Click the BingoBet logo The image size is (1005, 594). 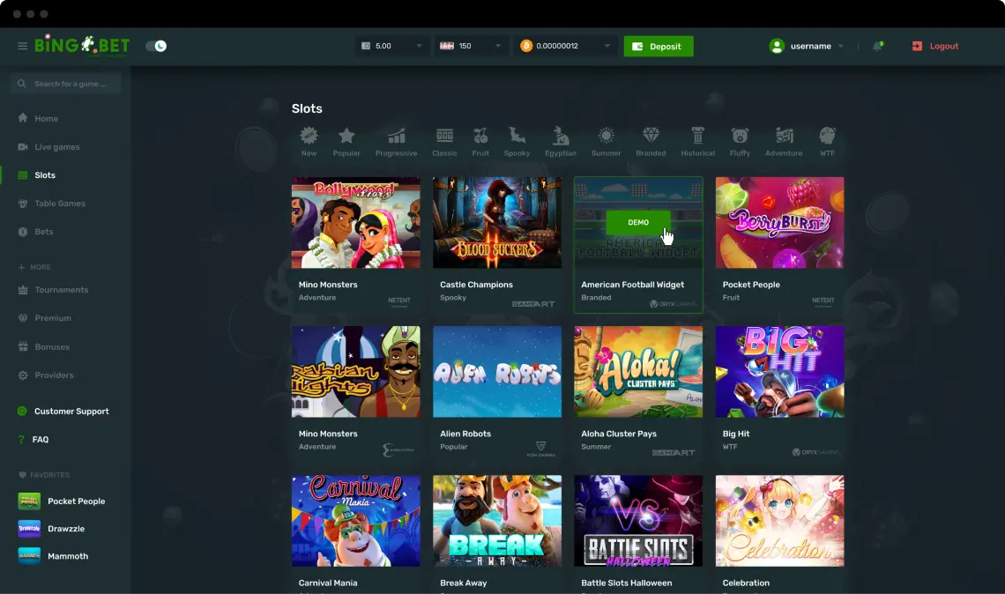click(82, 46)
